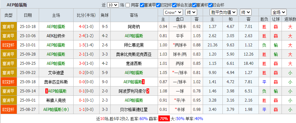Click the 比分(半场) column header
296x123 pixels.
click(x=86, y=15)
